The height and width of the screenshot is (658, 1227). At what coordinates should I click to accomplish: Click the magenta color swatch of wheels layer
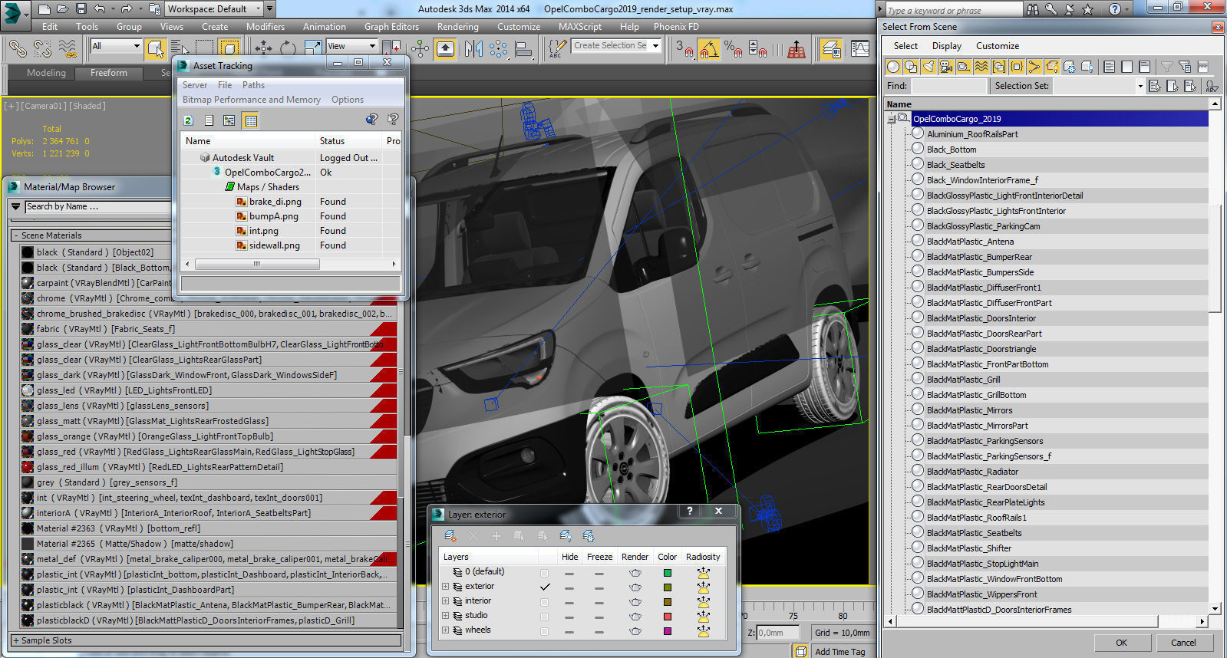pyautogui.click(x=668, y=631)
